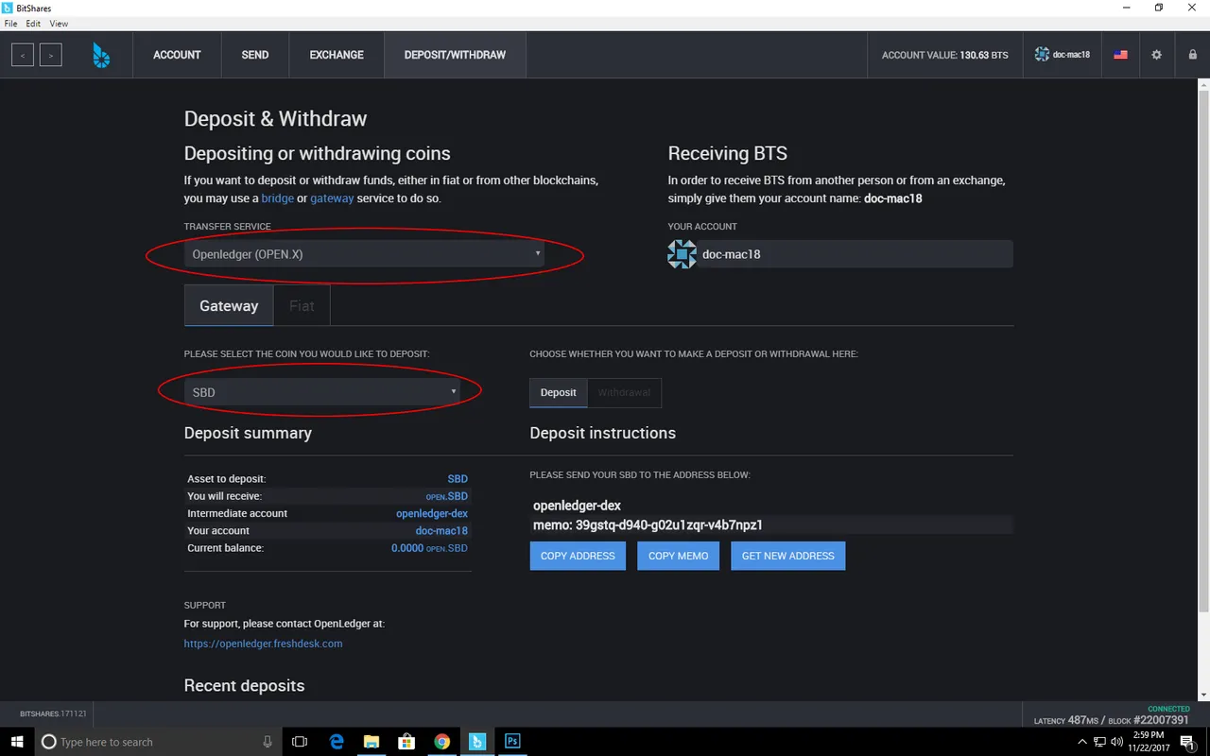
Task: Open File Explorer from the taskbar
Action: 372,742
